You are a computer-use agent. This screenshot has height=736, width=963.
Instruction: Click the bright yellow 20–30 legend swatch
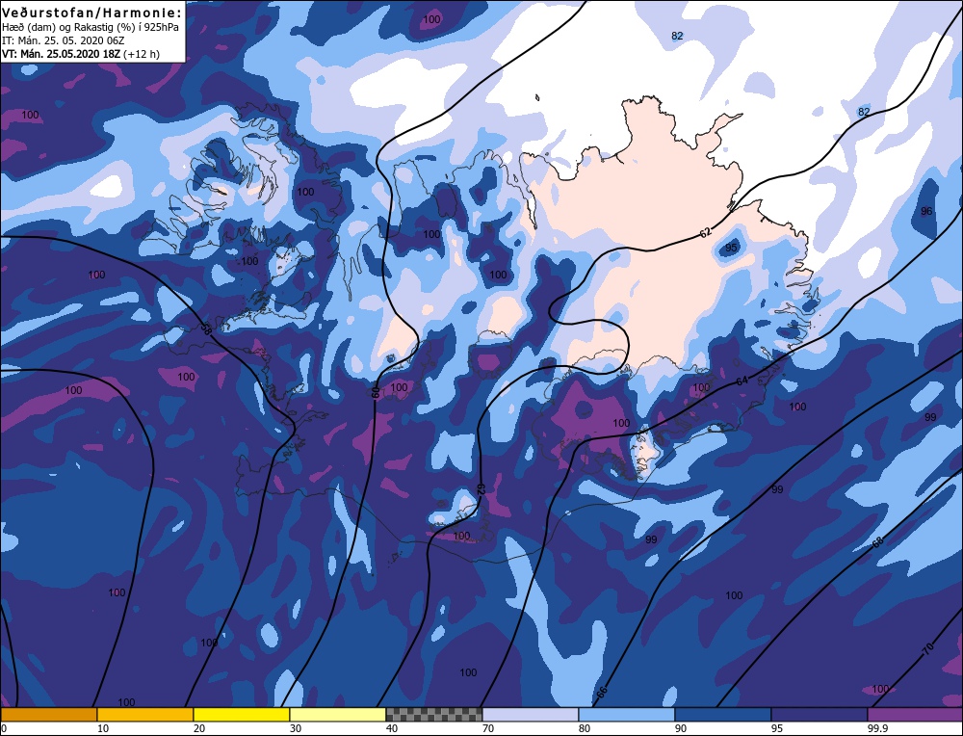[x=242, y=714]
